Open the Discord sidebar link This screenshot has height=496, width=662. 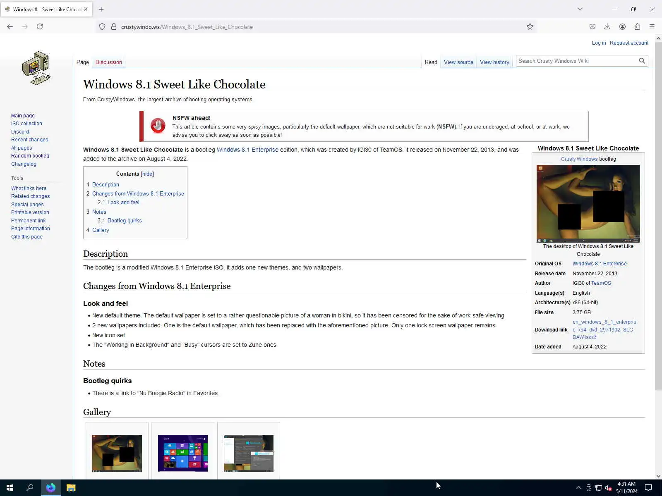(20, 132)
